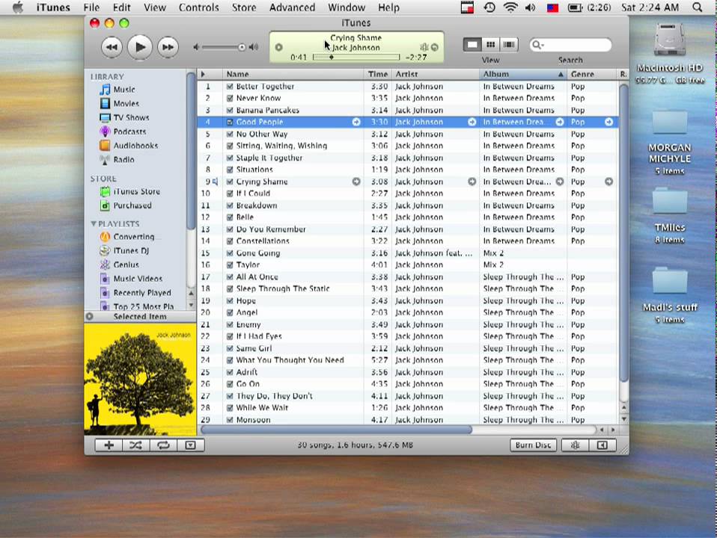This screenshot has width=717, height=538.
Task: Sort by Genre column header
Action: (592, 74)
